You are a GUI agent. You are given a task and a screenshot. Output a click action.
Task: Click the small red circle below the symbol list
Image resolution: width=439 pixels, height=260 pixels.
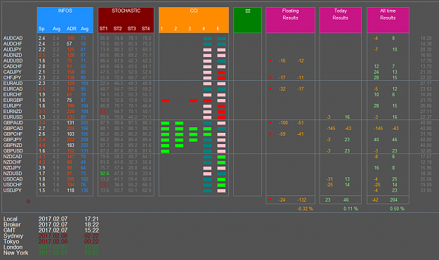pos(28,201)
